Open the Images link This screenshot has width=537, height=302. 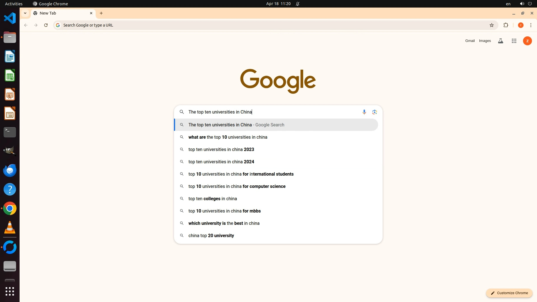485,41
